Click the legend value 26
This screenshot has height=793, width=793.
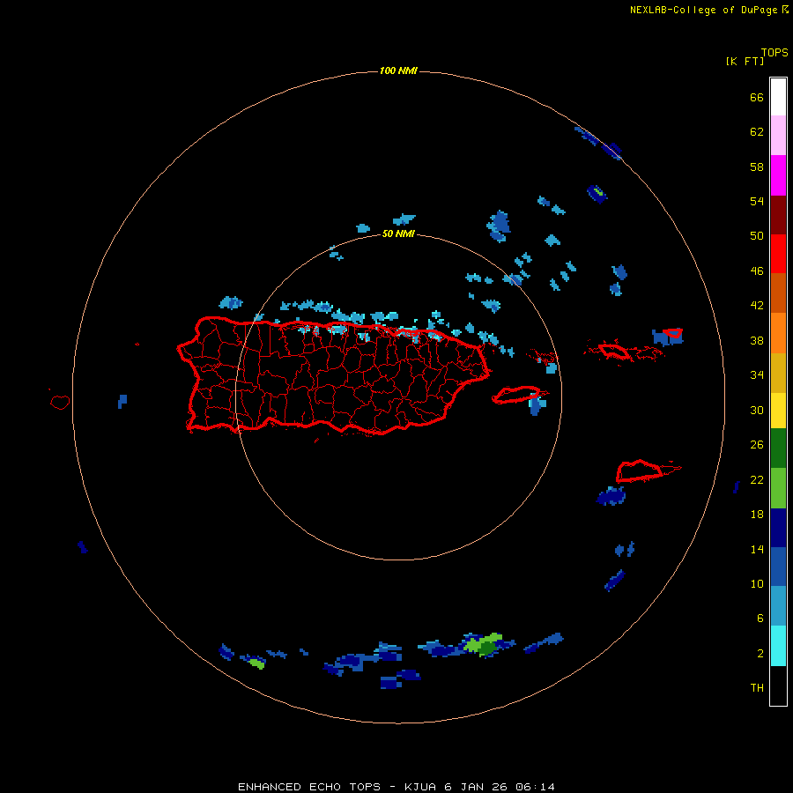click(x=757, y=445)
